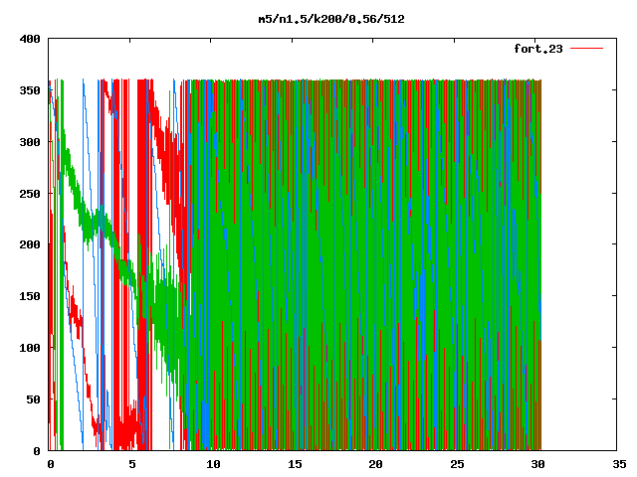Click the red legend line sample

coord(587,49)
